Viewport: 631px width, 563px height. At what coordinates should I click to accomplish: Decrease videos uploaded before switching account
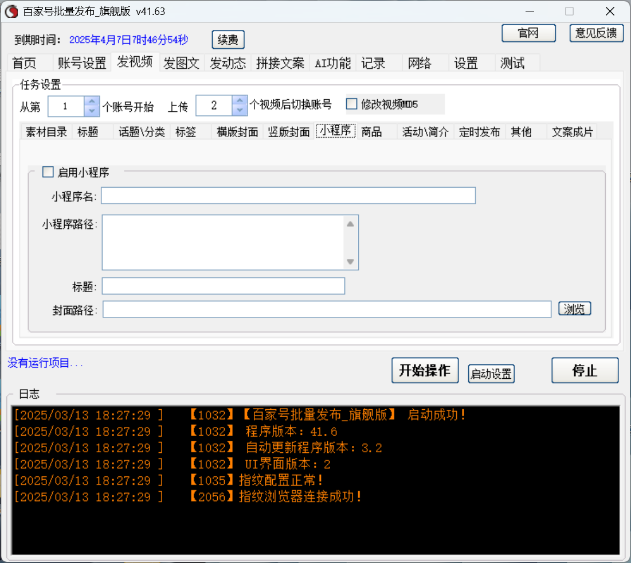pyautogui.click(x=240, y=110)
